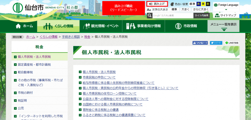Set text size to 標準
This screenshot has width=251, height=120.
174,9
